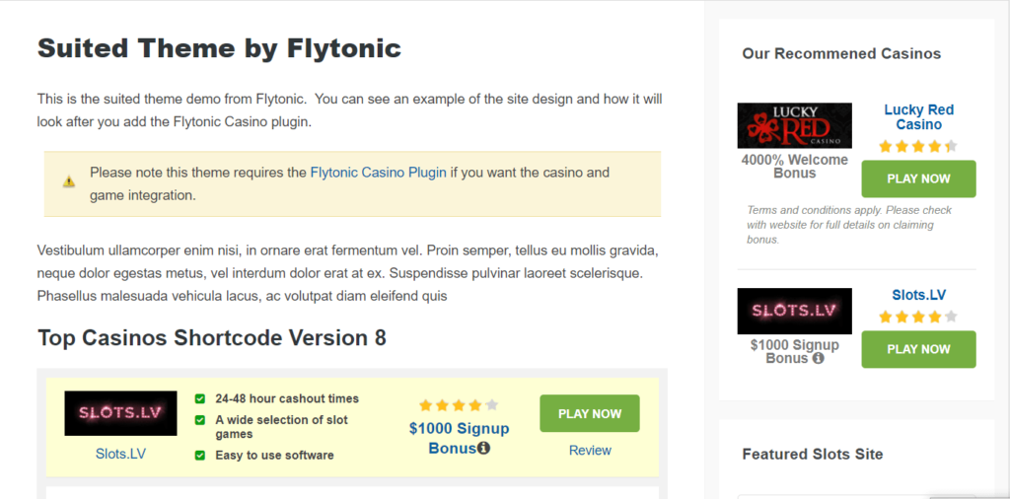Screen dimensions: 1010x499
Task: Open the Flytonic Casino Plugin link
Action: 378,173
